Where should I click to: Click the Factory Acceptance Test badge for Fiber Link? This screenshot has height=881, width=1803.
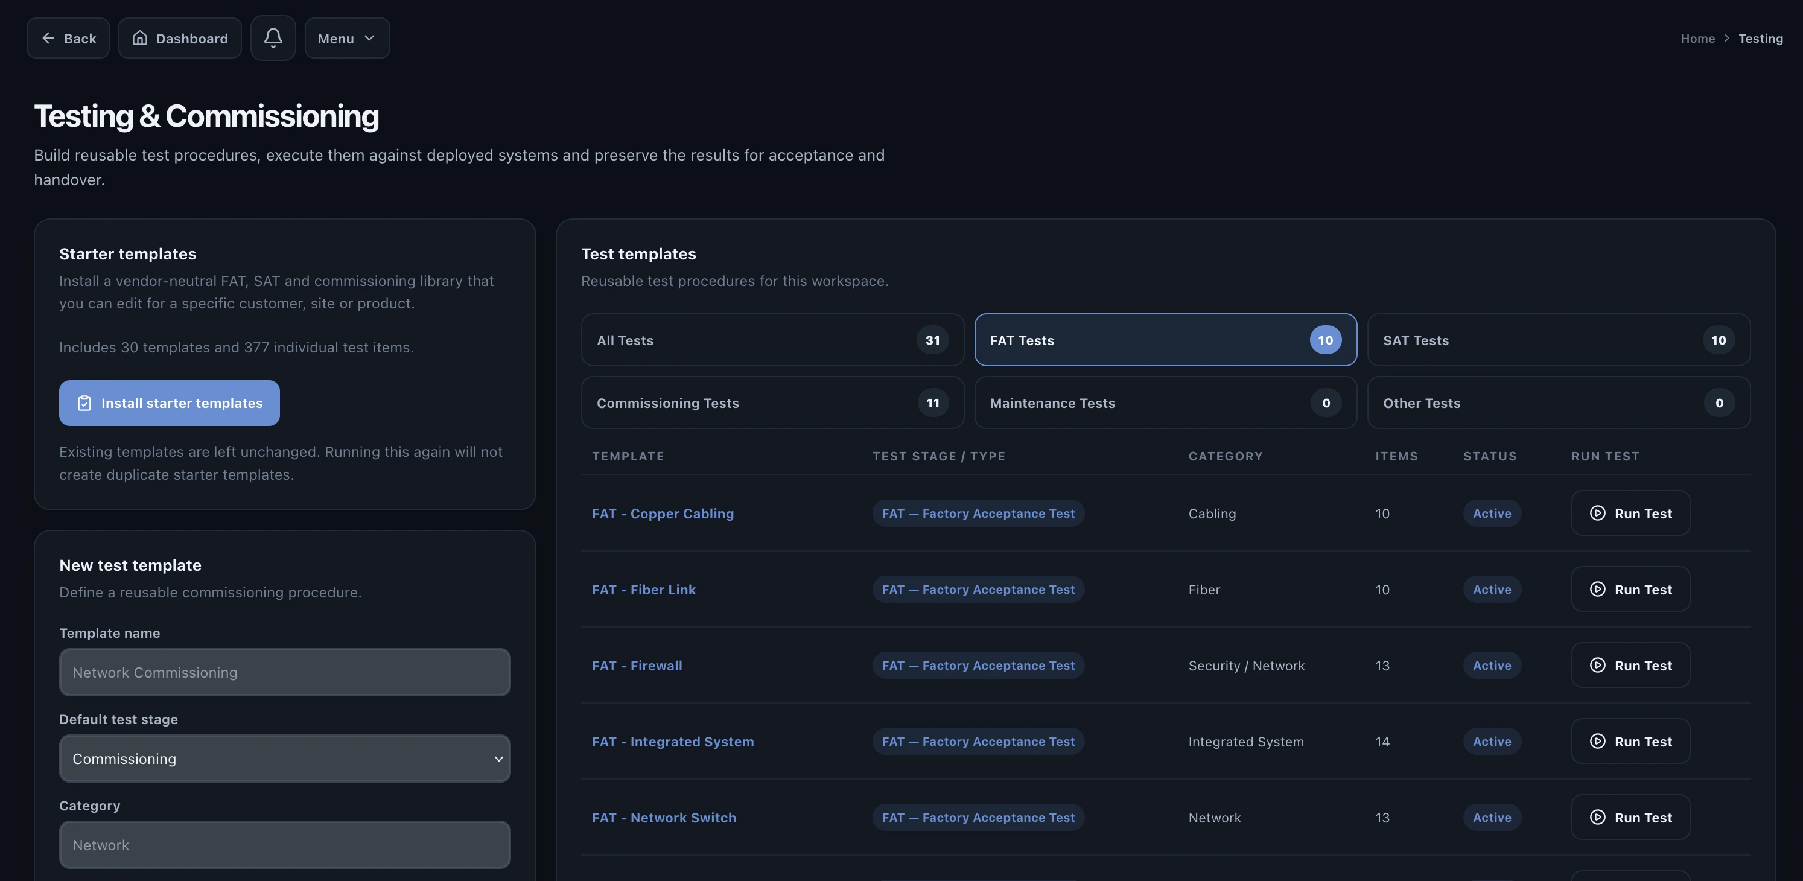[x=978, y=589]
